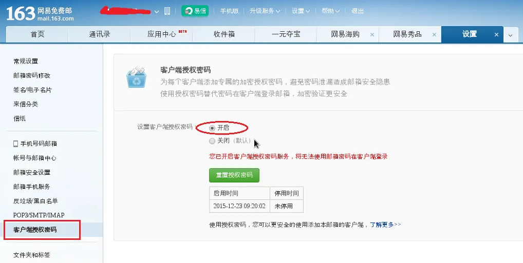523x263 pixels.
Task: Click the red warning message text
Action: pos(298,156)
